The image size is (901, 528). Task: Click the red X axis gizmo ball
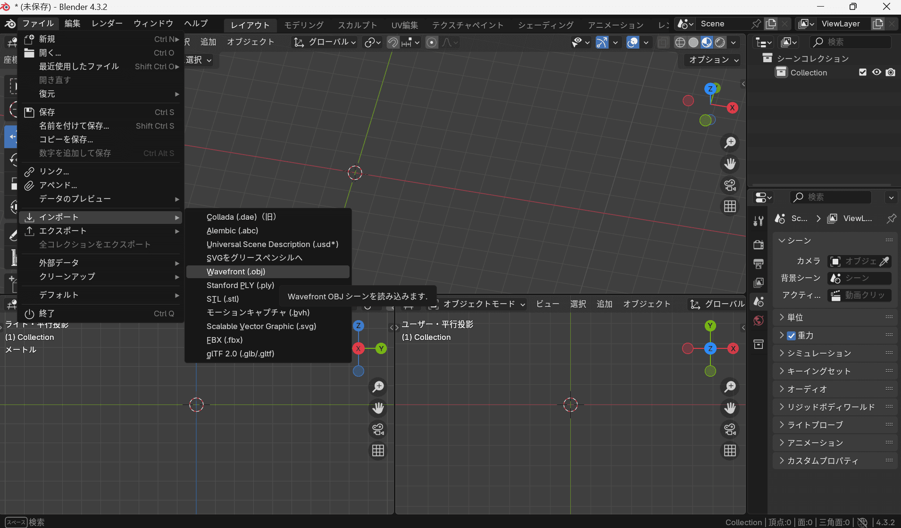(x=732, y=108)
